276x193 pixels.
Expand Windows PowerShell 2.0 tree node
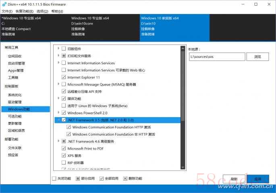coord(58,112)
